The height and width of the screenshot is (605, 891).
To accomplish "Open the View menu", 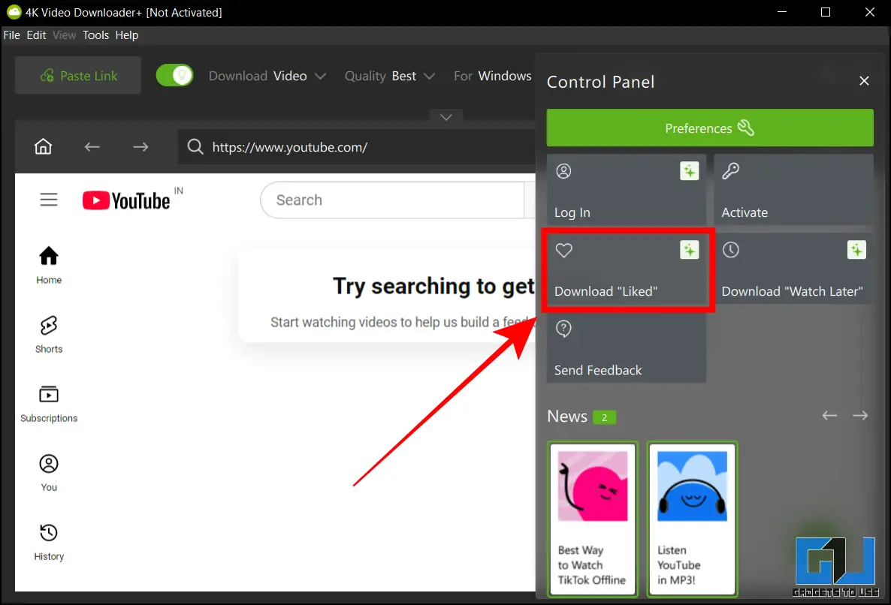I will coord(64,35).
